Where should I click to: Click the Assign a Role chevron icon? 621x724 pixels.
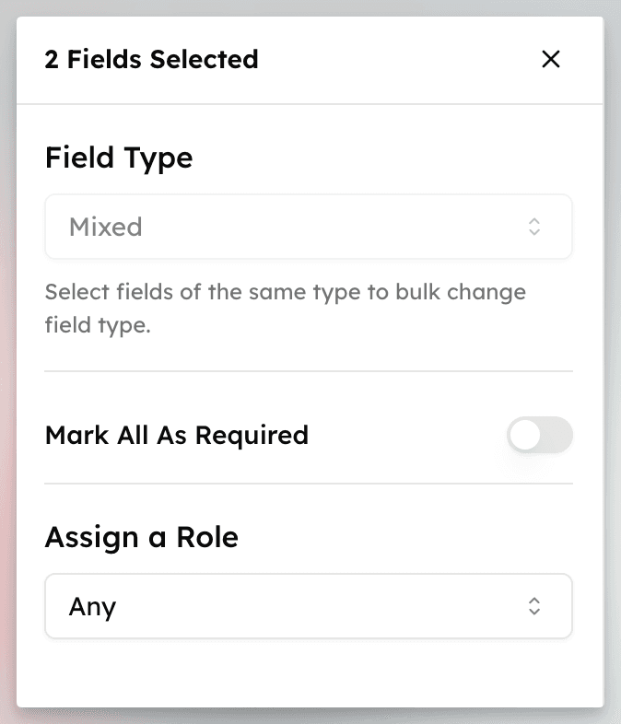pos(534,606)
